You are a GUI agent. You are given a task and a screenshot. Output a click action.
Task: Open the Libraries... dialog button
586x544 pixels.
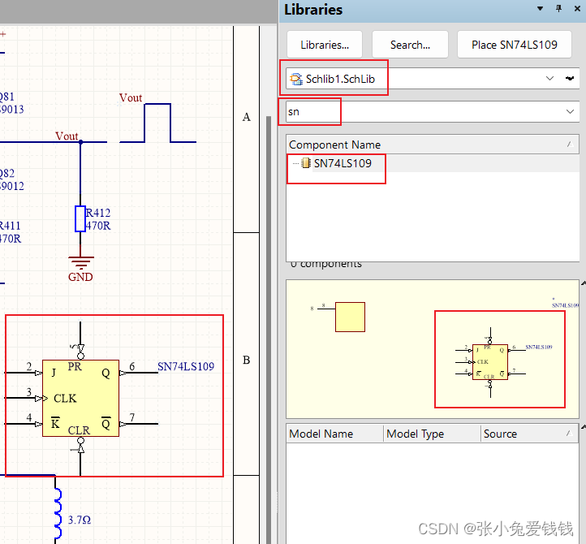[325, 45]
